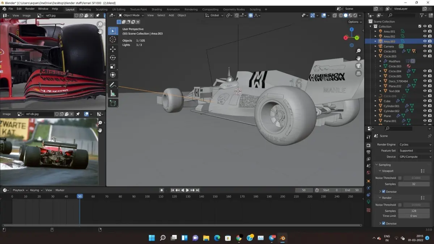The width and height of the screenshot is (434, 244).
Task: Toggle proportional editing in viewport header
Action: pos(251,15)
